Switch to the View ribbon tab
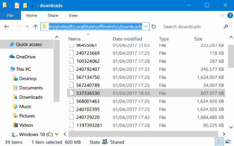The image size is (234, 146). coord(73,15)
